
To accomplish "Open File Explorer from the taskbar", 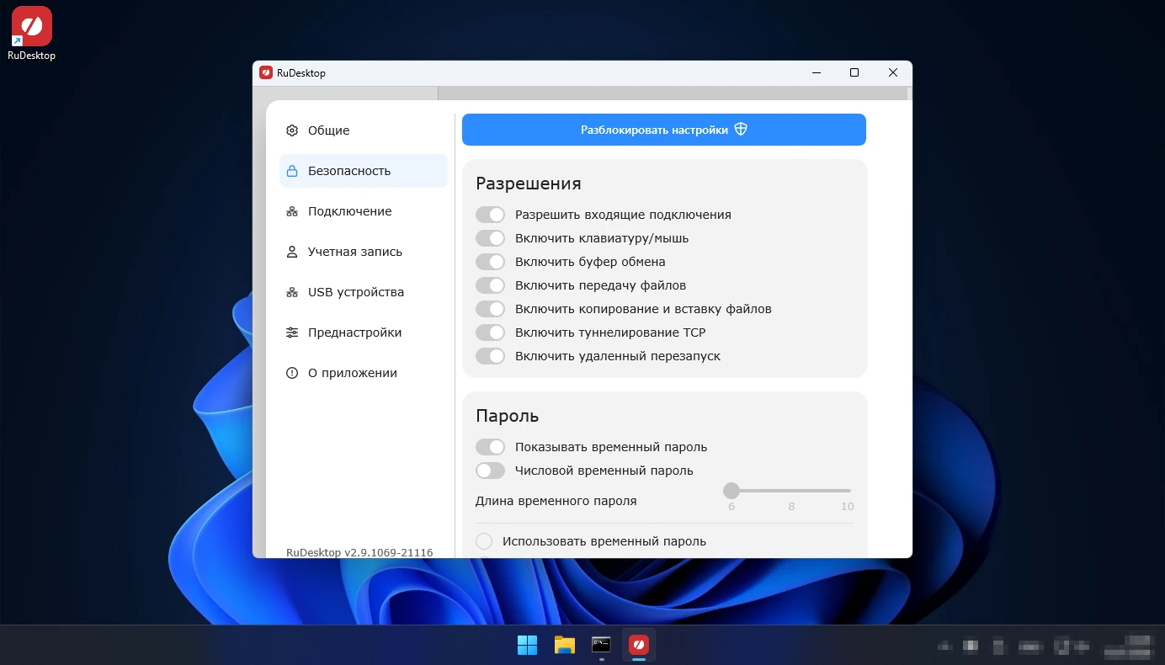I will point(564,646).
